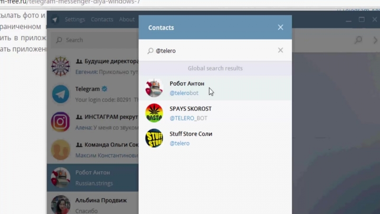The image size is (380, 214).
Task: Click the magnifier icon in Contacts search
Action: tap(151, 51)
